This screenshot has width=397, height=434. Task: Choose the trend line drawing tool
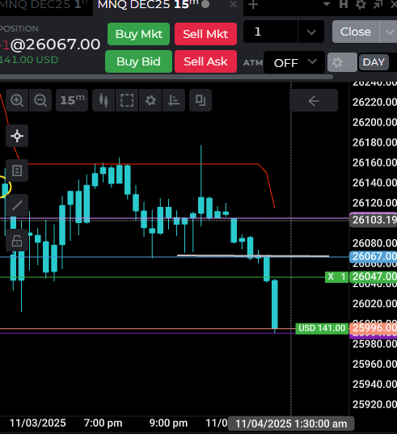[x=17, y=205]
